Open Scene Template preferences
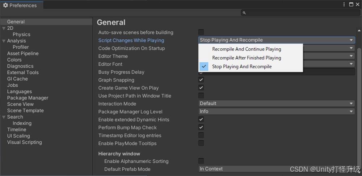The height and width of the screenshot is (176, 362). [x=25, y=110]
